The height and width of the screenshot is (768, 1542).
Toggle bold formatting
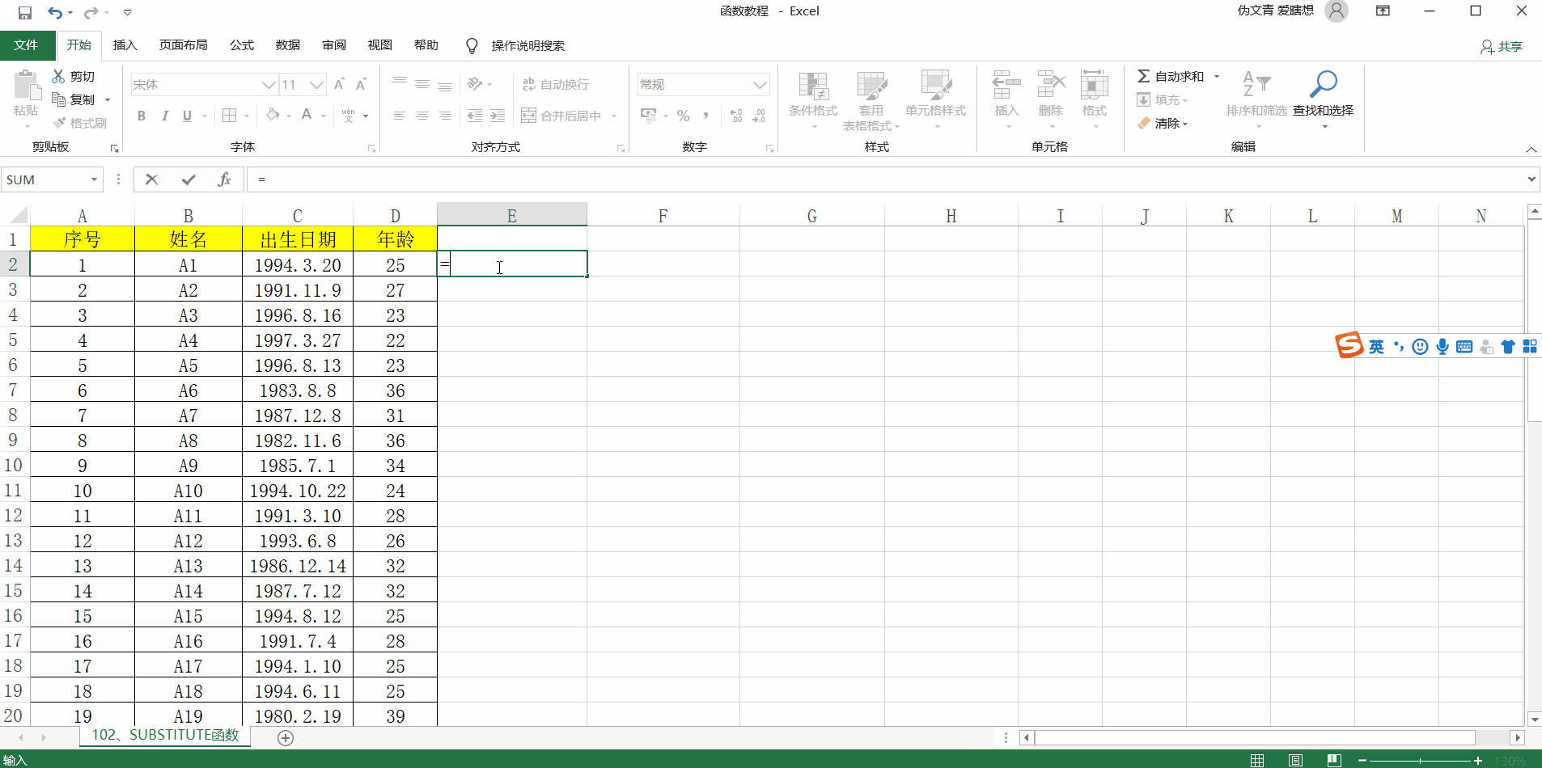pyautogui.click(x=141, y=116)
